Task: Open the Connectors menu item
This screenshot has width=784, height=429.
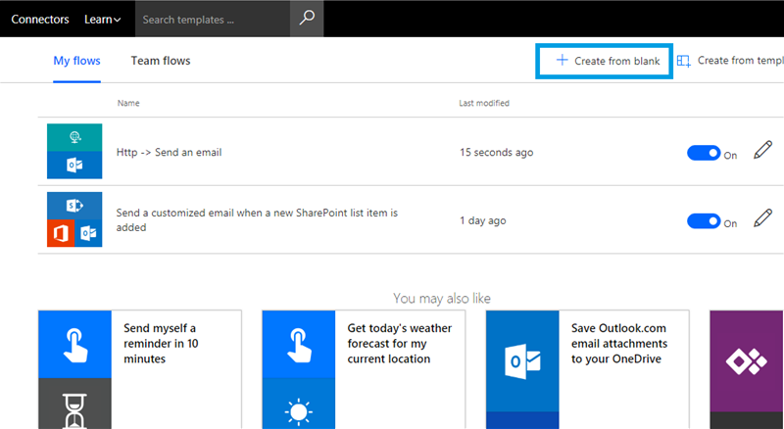Action: (39, 19)
